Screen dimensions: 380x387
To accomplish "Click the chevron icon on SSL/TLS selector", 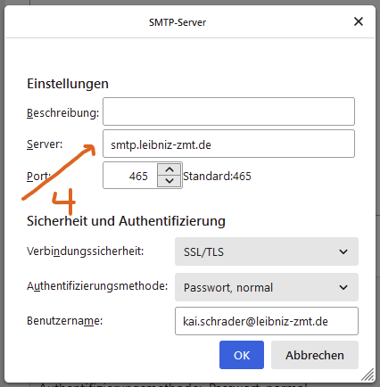I will (343, 251).
